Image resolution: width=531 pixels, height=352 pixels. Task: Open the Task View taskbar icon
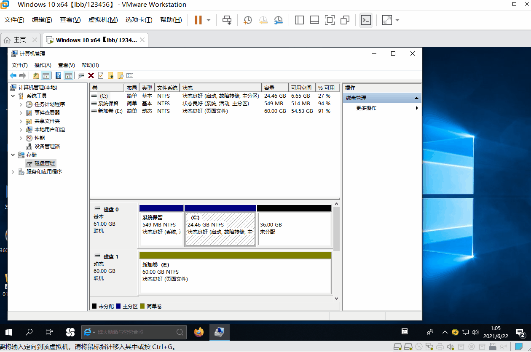pyautogui.click(x=49, y=332)
